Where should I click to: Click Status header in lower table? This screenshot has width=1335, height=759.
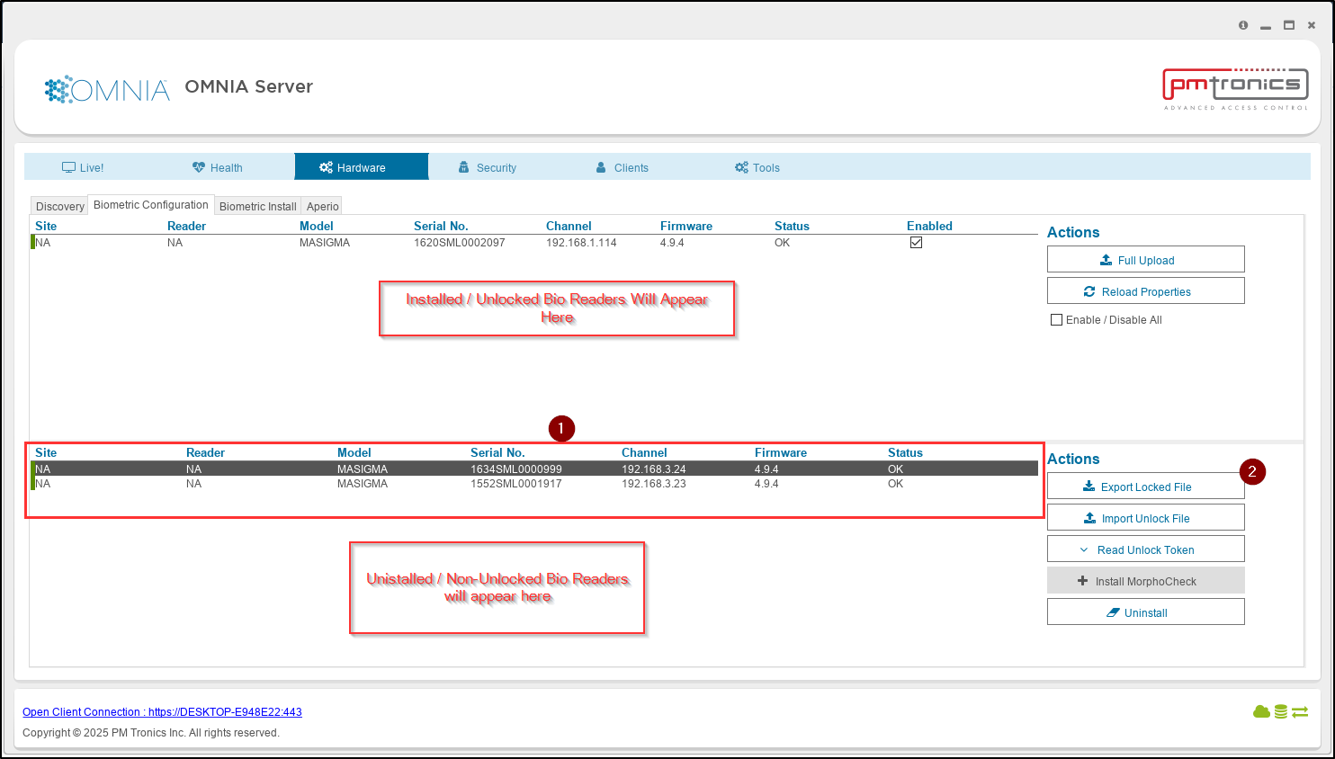[905, 452]
